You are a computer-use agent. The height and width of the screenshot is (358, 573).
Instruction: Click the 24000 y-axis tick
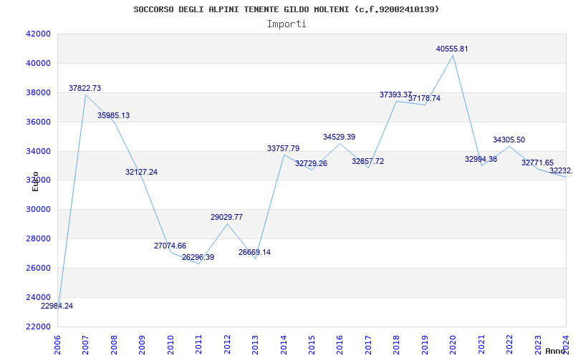click(x=38, y=297)
